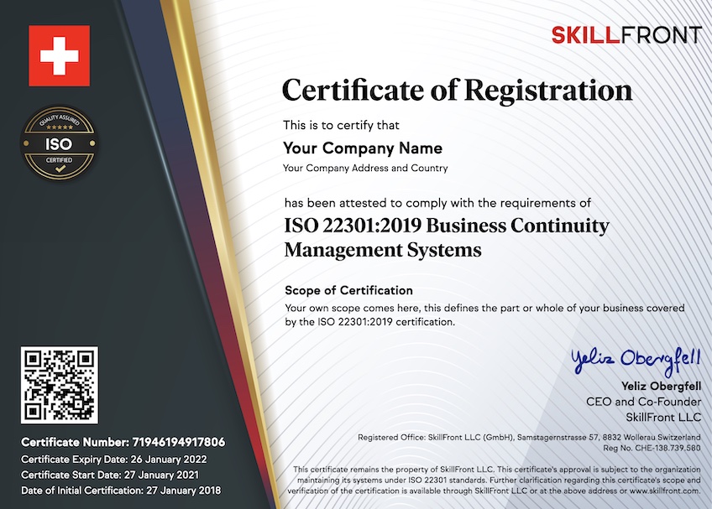Click 'Certificate Expiry Date: 26 January 2022'
Viewport: 712px width, 509px height.
coord(114,460)
